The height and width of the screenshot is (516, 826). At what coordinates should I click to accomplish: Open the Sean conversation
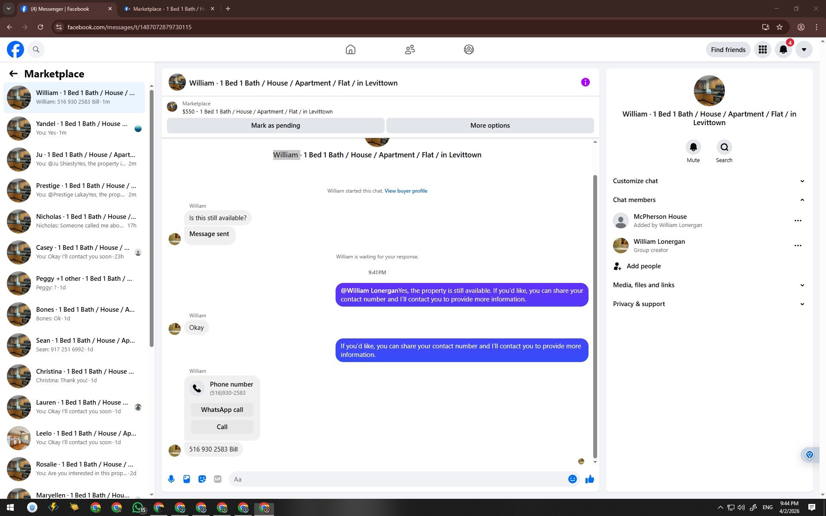pyautogui.click(x=74, y=345)
